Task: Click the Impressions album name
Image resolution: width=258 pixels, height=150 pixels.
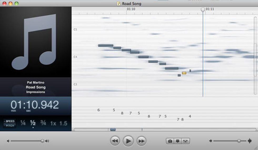Action: [x=36, y=92]
